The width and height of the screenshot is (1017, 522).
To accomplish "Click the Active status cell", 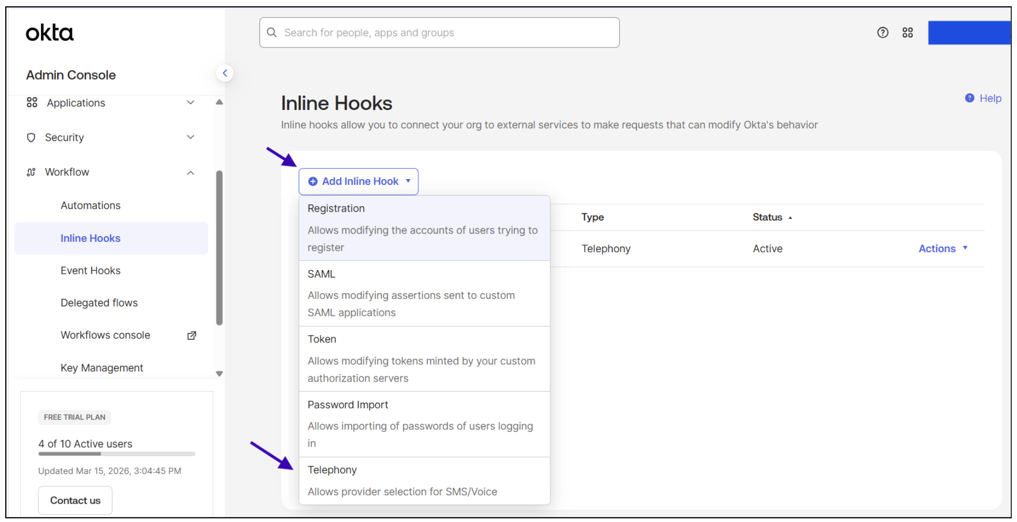I will point(767,249).
